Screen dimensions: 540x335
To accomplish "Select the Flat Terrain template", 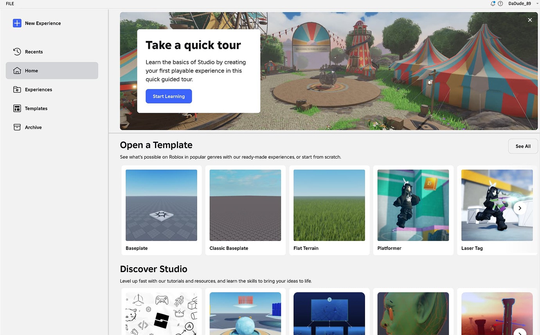I will click(329, 205).
